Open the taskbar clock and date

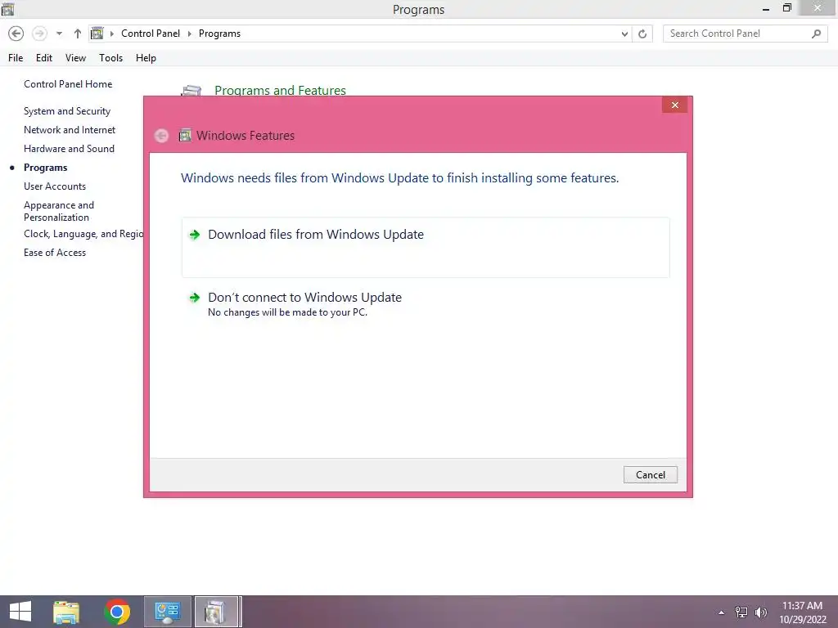coord(802,612)
